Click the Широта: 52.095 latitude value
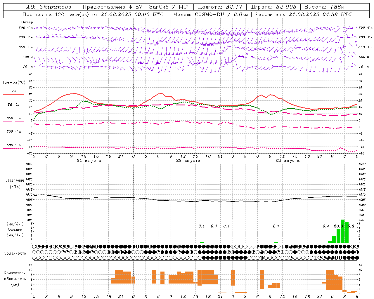The height and width of the screenshot is (299, 374). [x=273, y=7]
